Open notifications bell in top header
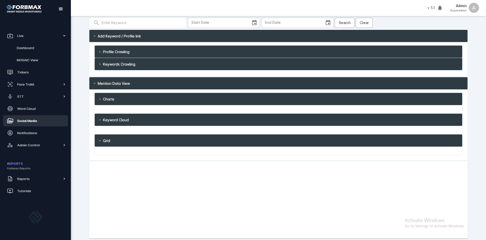 coord(440,8)
